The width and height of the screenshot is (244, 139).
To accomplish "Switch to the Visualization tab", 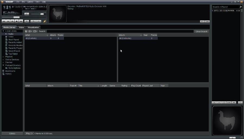I will pyautogui.click(x=33, y=27).
